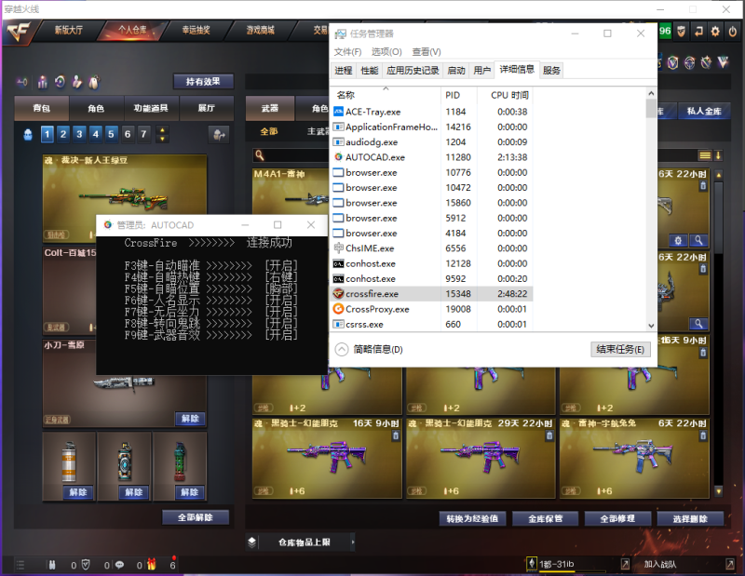Open the 查看 menu in Task Manager
Screen dimensions: 745x576
point(424,52)
